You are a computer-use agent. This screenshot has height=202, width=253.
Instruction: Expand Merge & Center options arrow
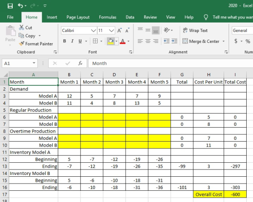point(224,41)
